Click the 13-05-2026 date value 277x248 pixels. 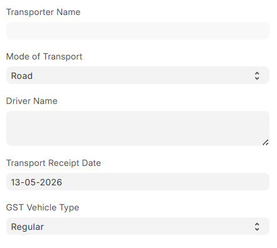coord(36,182)
